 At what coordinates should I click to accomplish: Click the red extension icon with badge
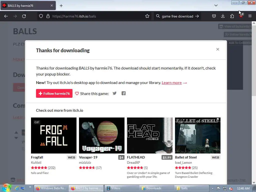pos(241,16)
